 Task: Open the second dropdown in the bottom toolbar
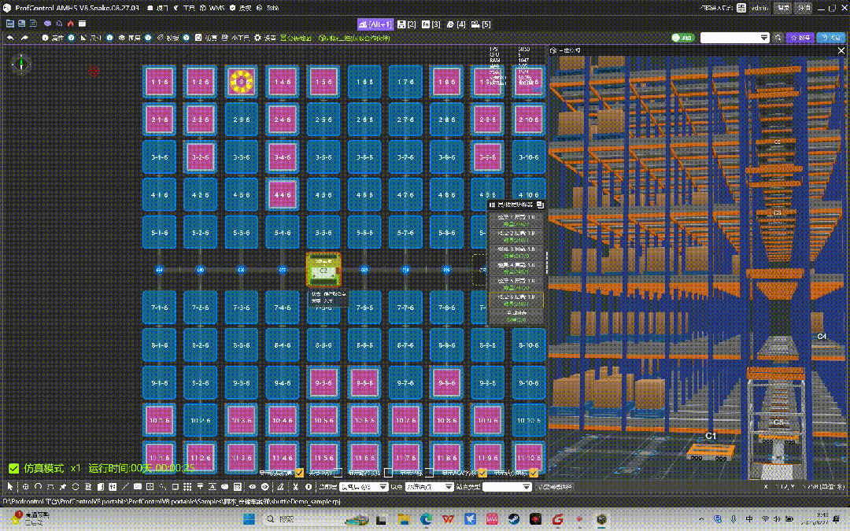429,487
